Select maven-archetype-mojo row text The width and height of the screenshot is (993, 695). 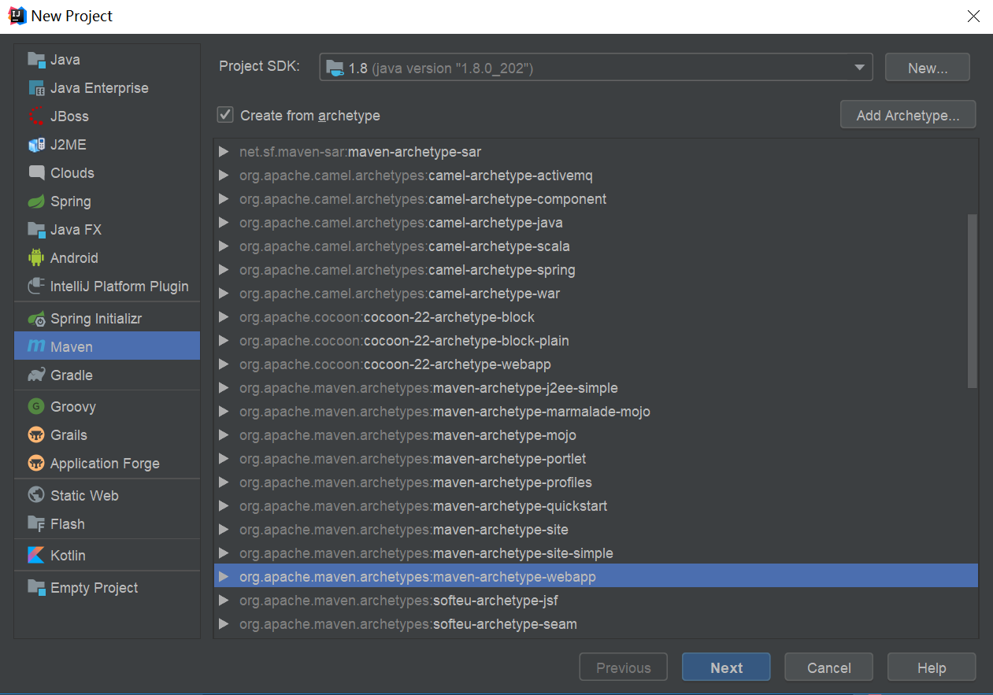click(x=408, y=435)
